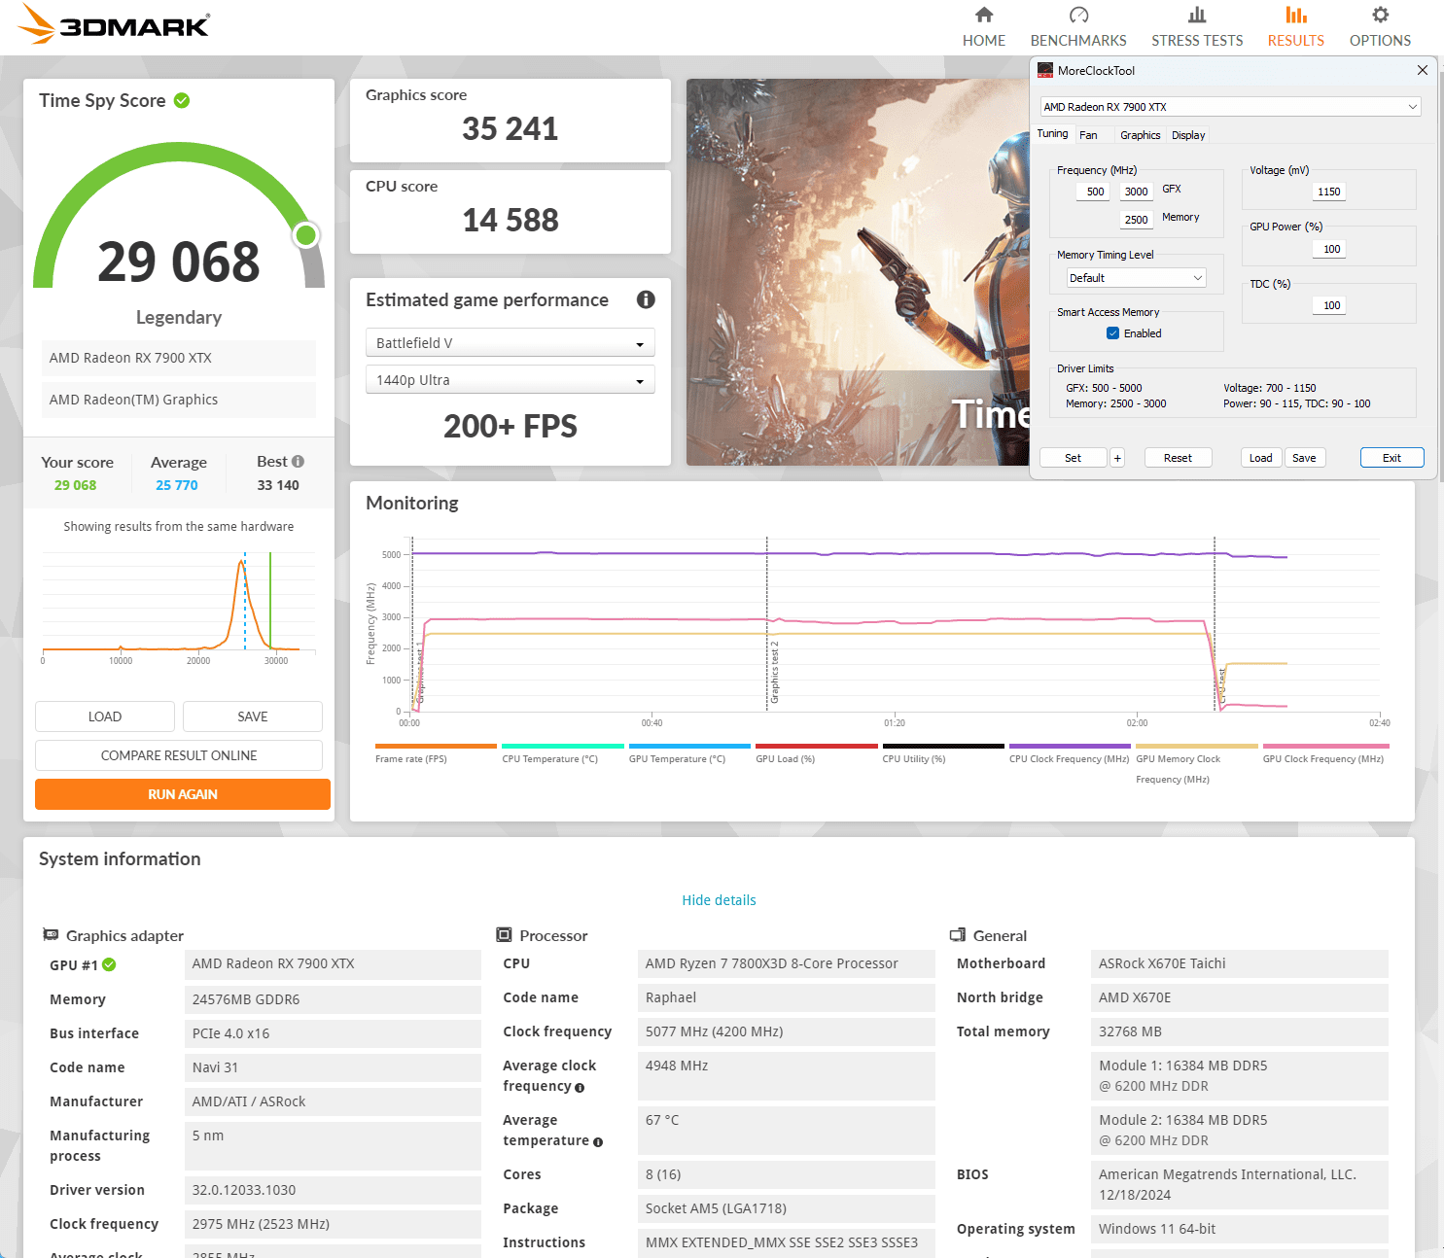The image size is (1444, 1258).
Task: Open the Home section icon
Action: (x=984, y=15)
